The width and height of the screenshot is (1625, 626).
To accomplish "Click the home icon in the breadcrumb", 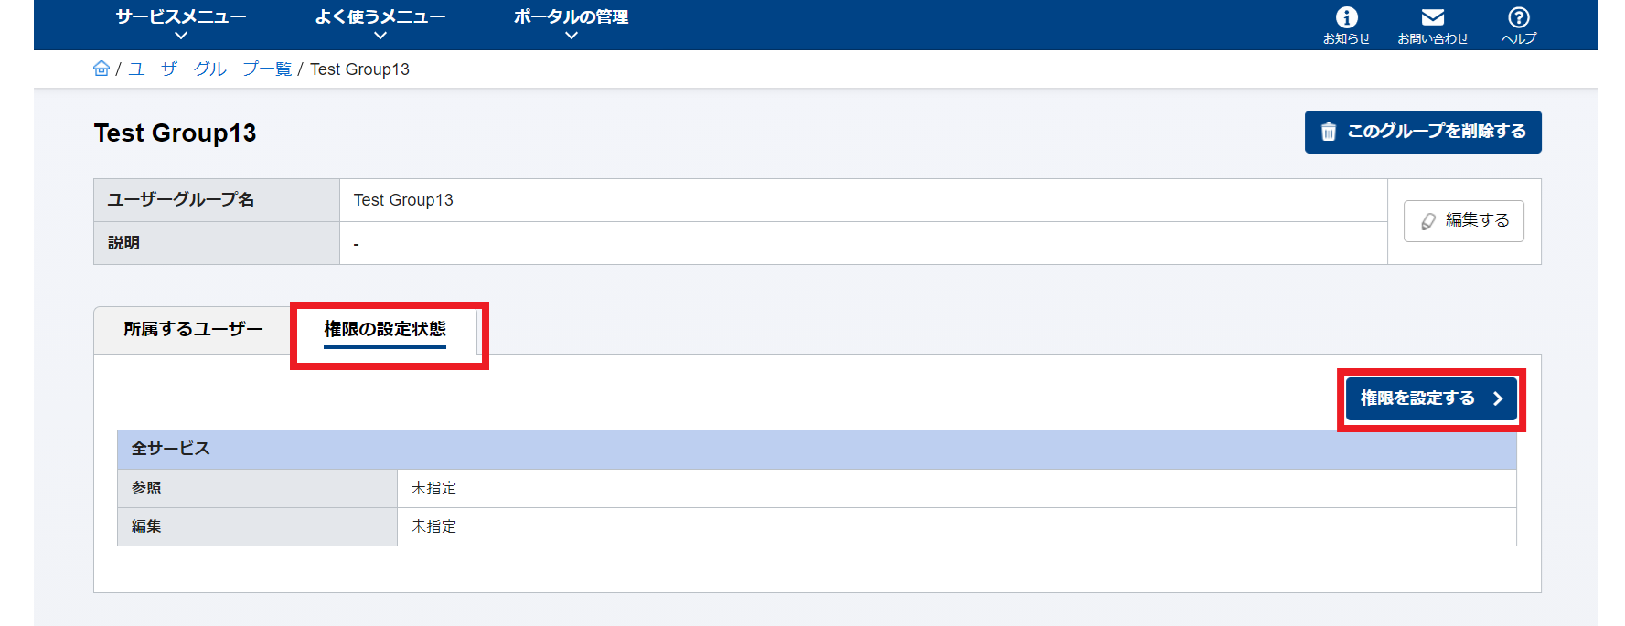I will click(x=102, y=69).
